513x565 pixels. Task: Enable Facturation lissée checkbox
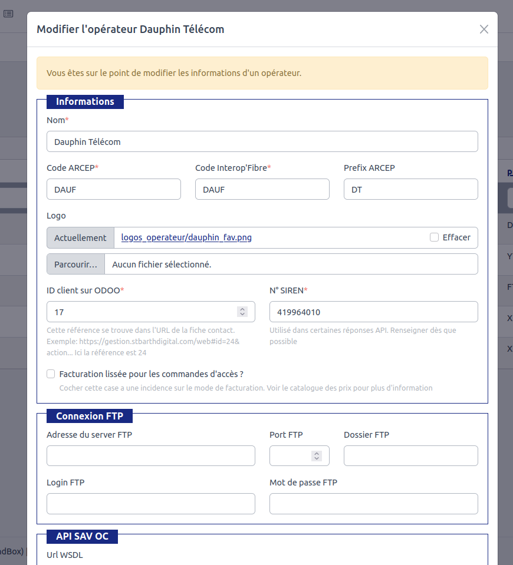[51, 374]
